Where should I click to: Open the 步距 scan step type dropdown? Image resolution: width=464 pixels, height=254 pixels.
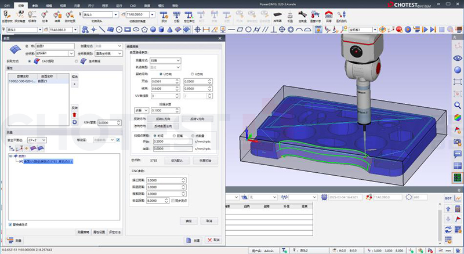coord(142,110)
